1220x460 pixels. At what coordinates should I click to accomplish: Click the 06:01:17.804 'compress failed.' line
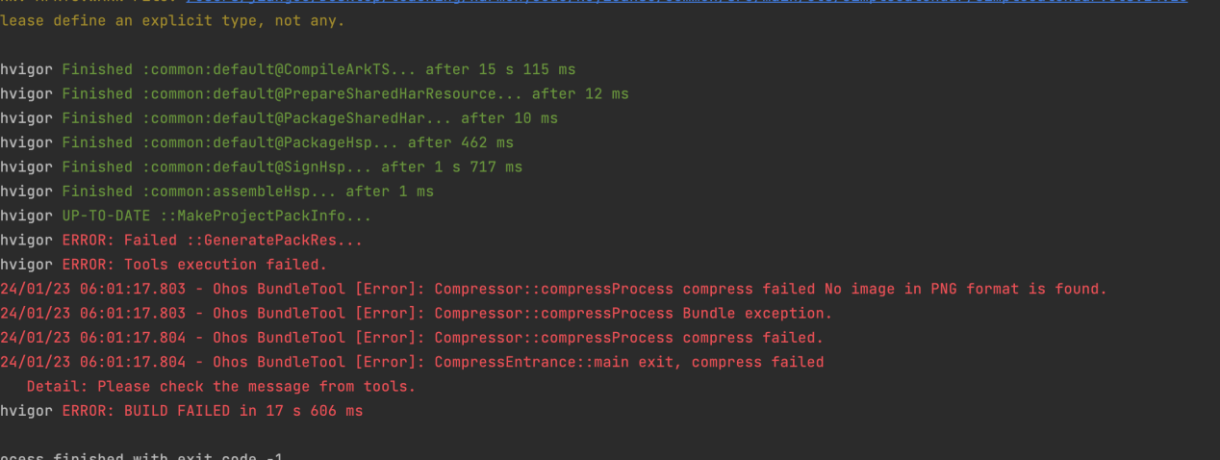tap(412, 338)
